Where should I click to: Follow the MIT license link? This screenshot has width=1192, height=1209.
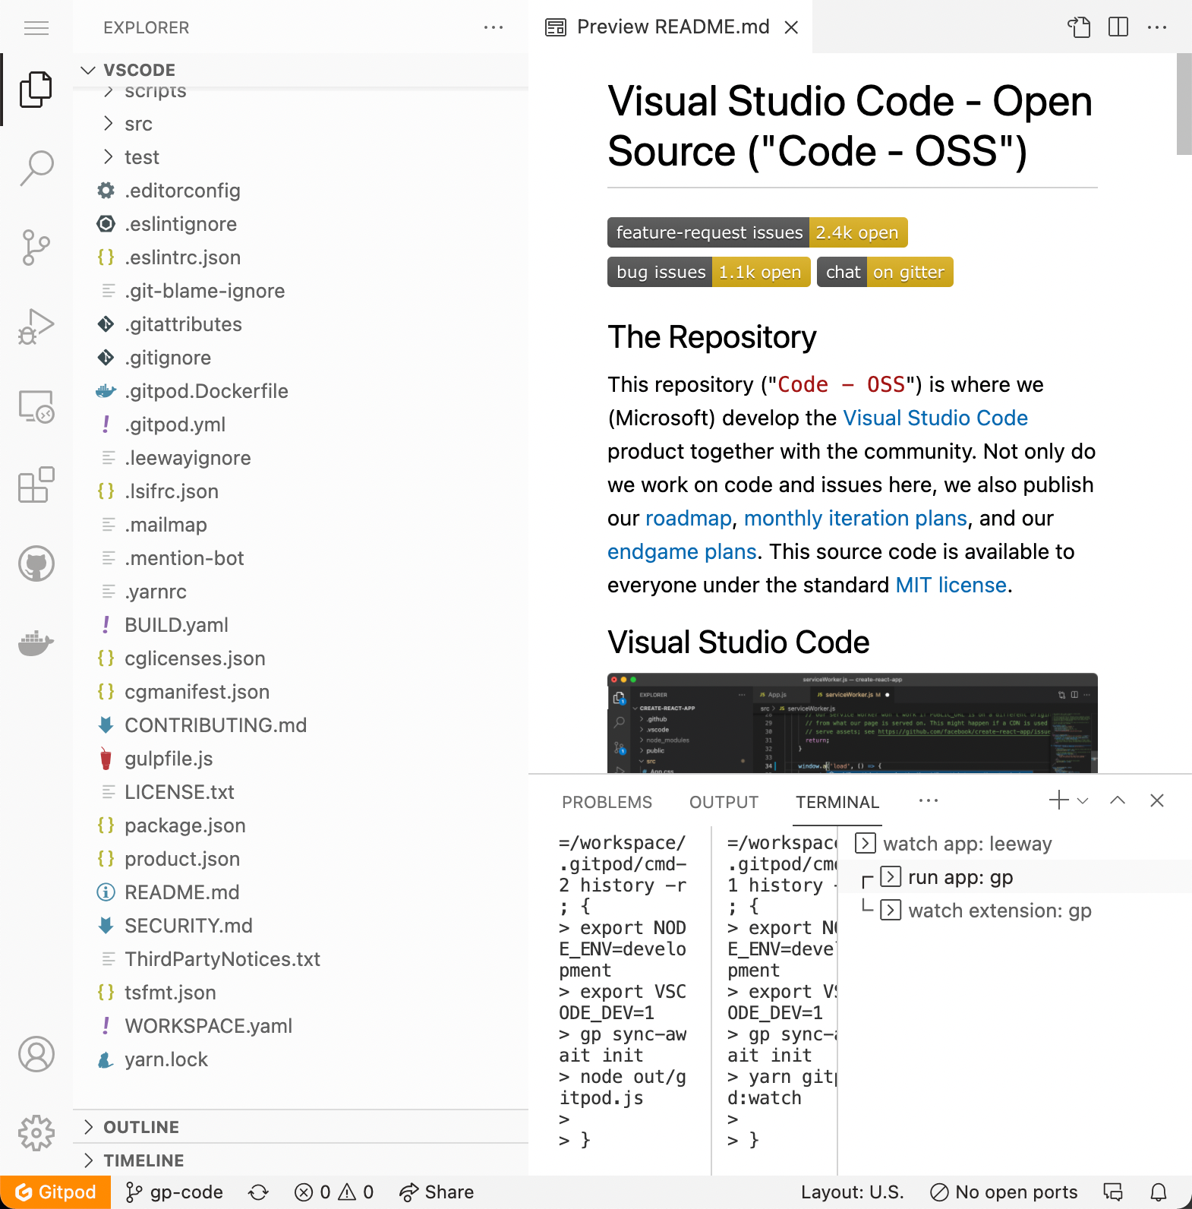pos(951,585)
